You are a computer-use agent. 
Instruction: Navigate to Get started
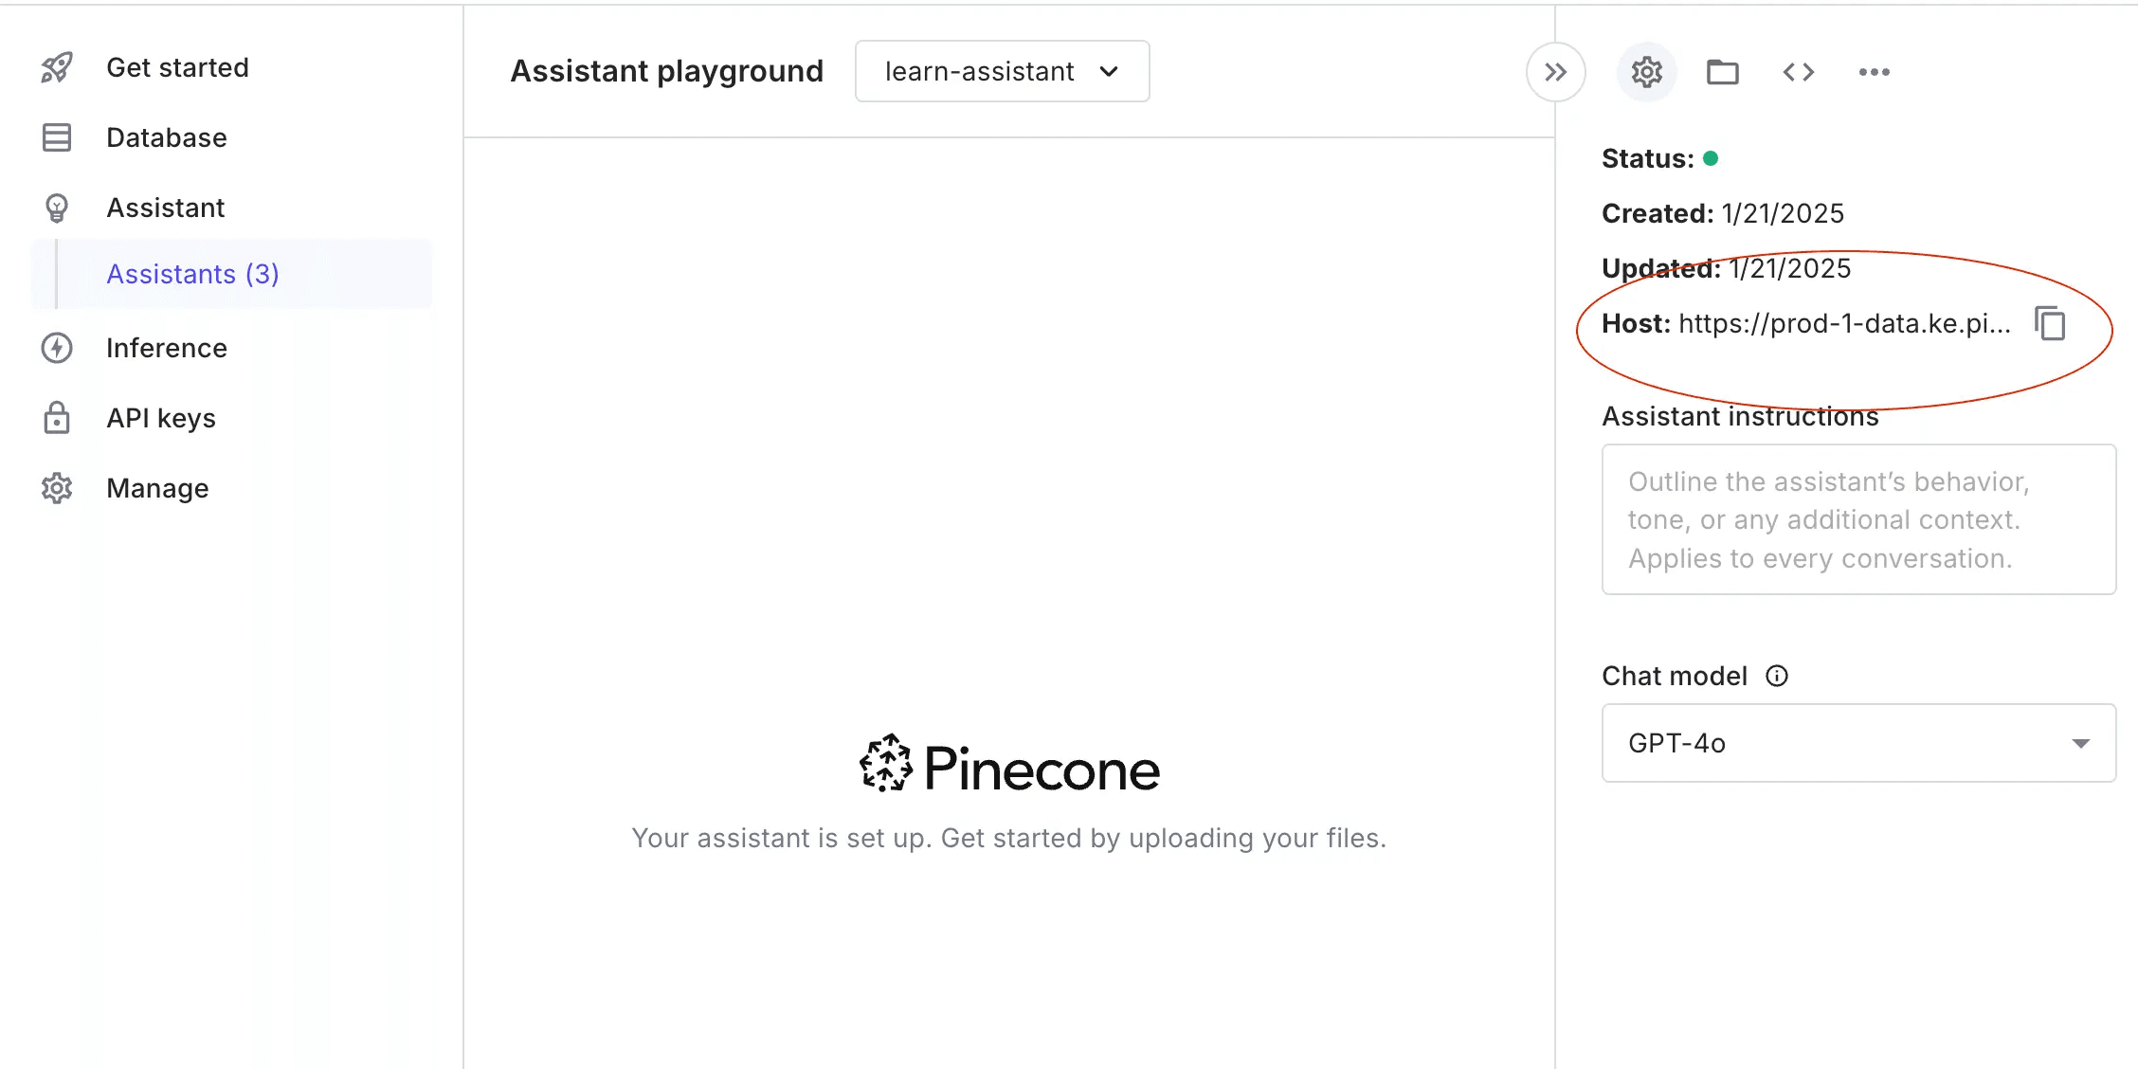177,66
